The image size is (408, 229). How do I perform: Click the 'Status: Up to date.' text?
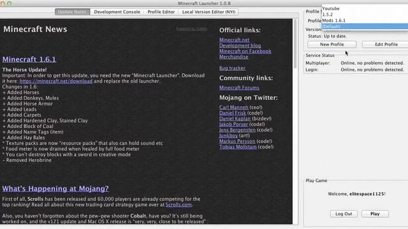(327, 36)
